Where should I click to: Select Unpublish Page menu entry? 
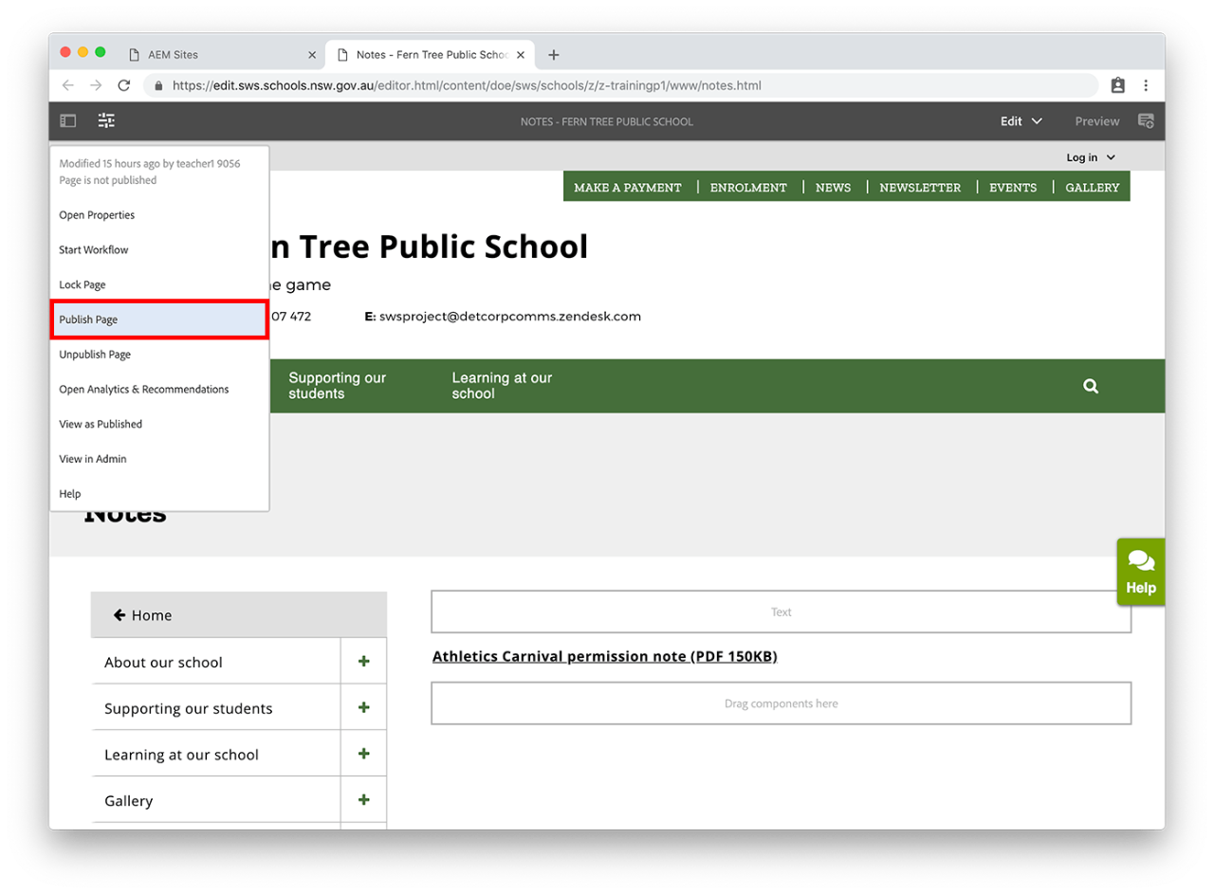pyautogui.click(x=159, y=355)
